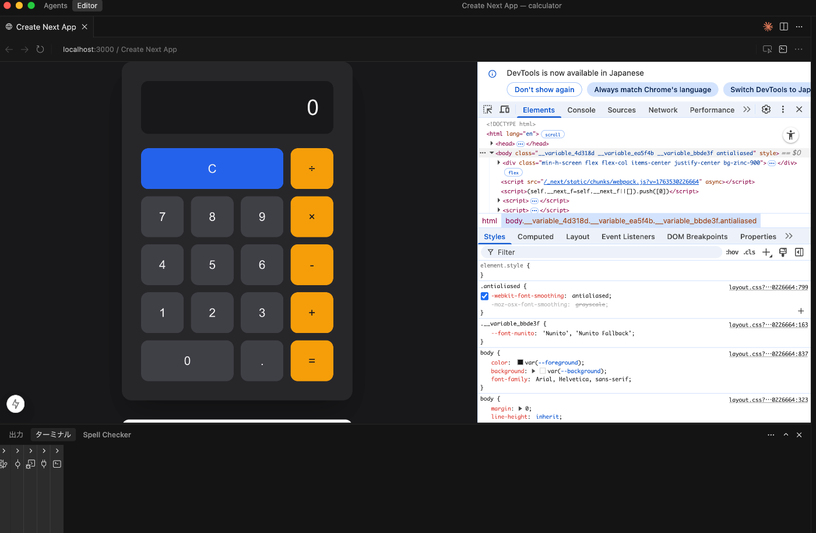Open DevTools settings gear
The height and width of the screenshot is (533, 816).
tap(766, 110)
